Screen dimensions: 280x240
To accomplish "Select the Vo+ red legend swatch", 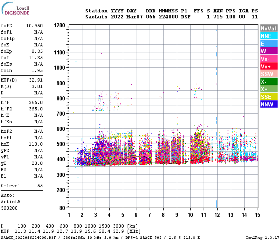I will [269, 66].
